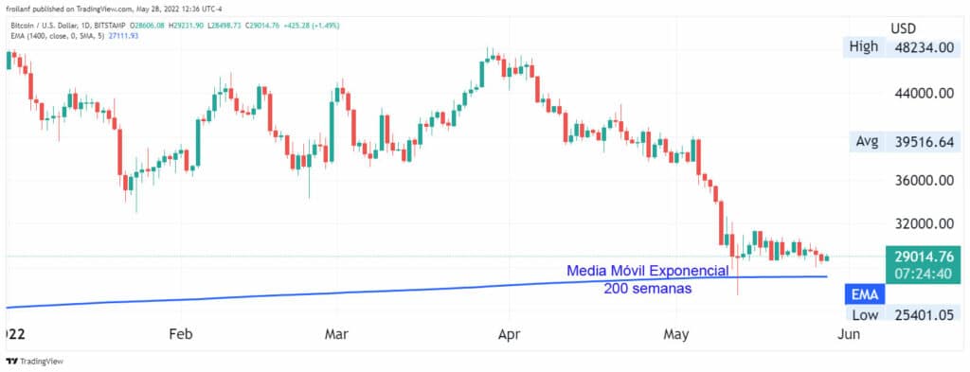The height and width of the screenshot is (372, 970).
Task: Click the green current price label 29014.76
Action: (923, 264)
